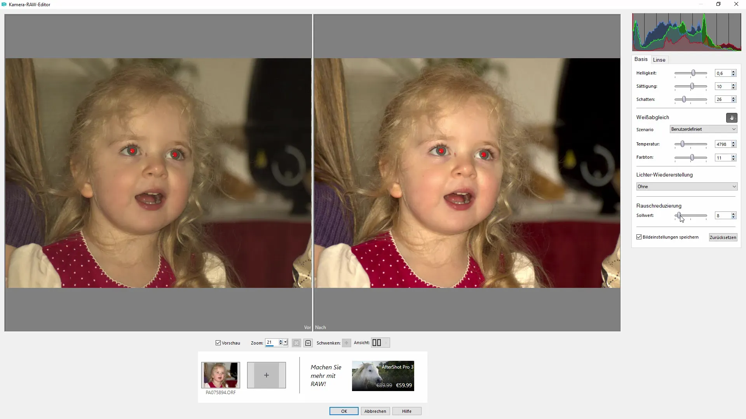
Task: Click the Temperatur slider handle
Action: [x=682, y=144]
